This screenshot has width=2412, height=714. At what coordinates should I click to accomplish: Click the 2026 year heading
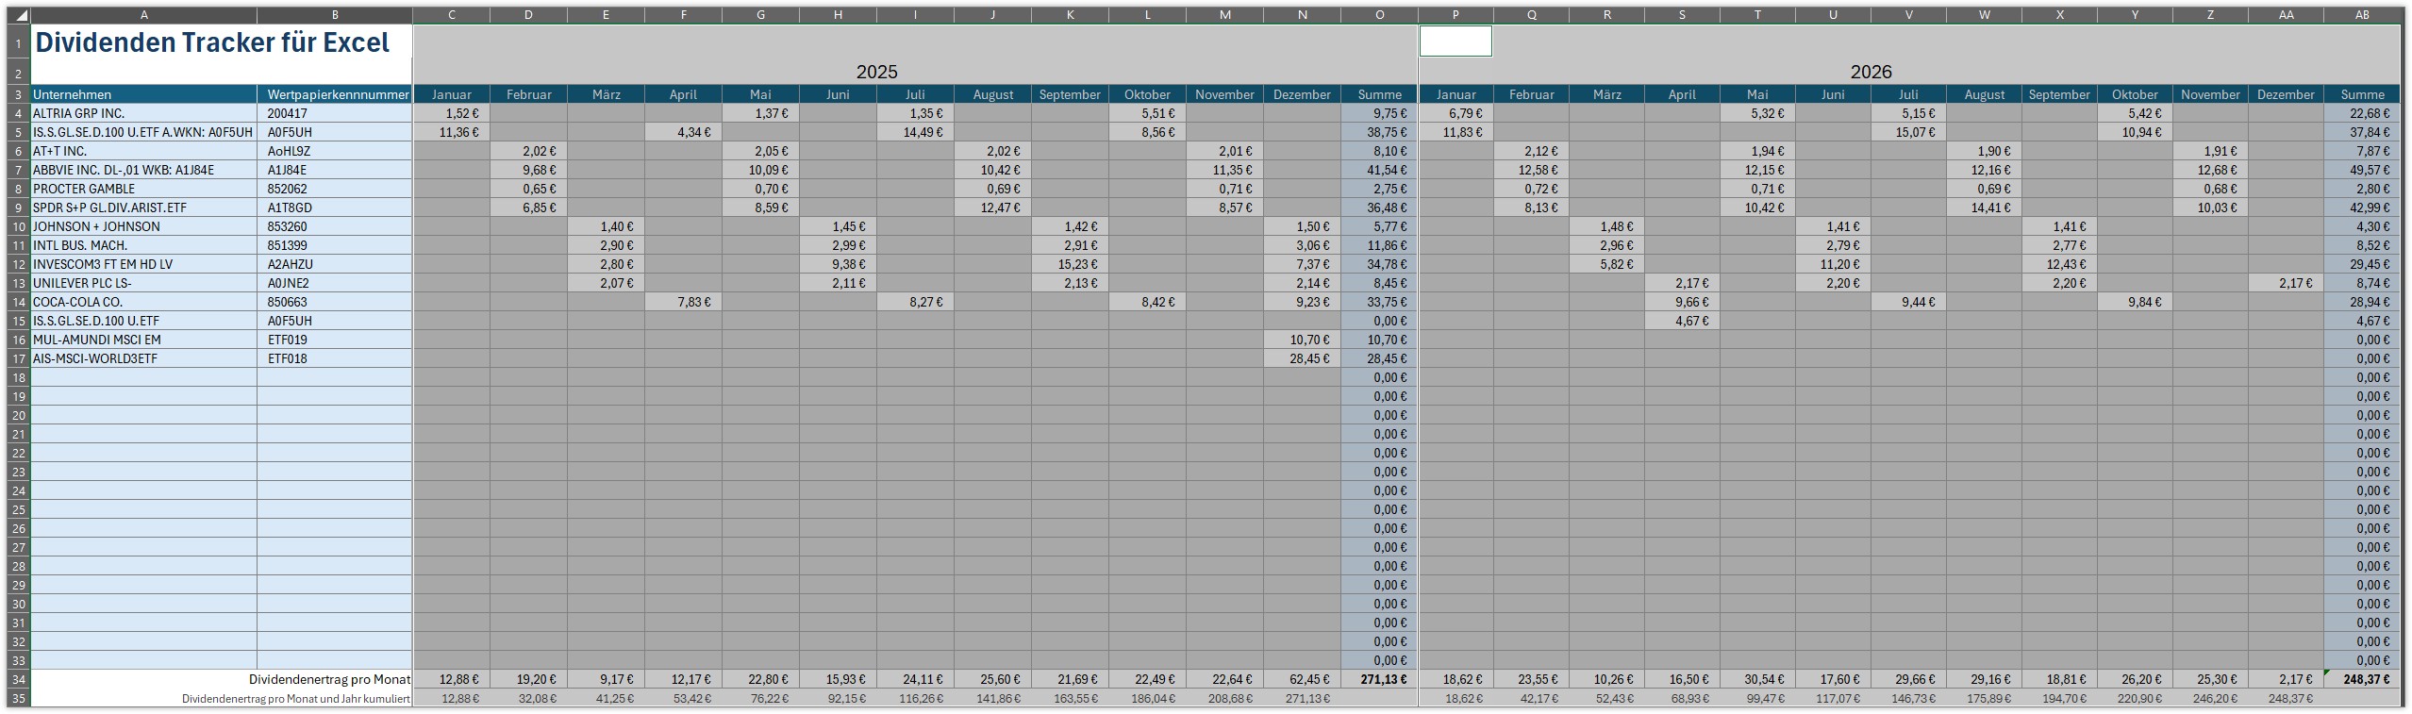[x=1871, y=72]
